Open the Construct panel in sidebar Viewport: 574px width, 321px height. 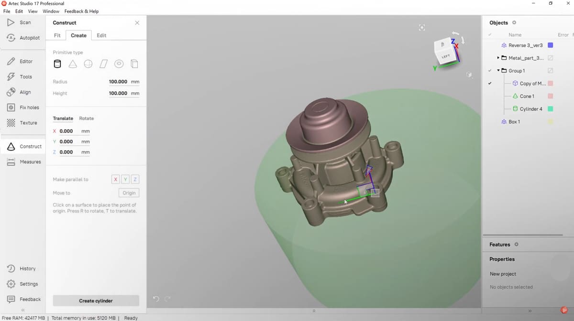tap(22, 146)
